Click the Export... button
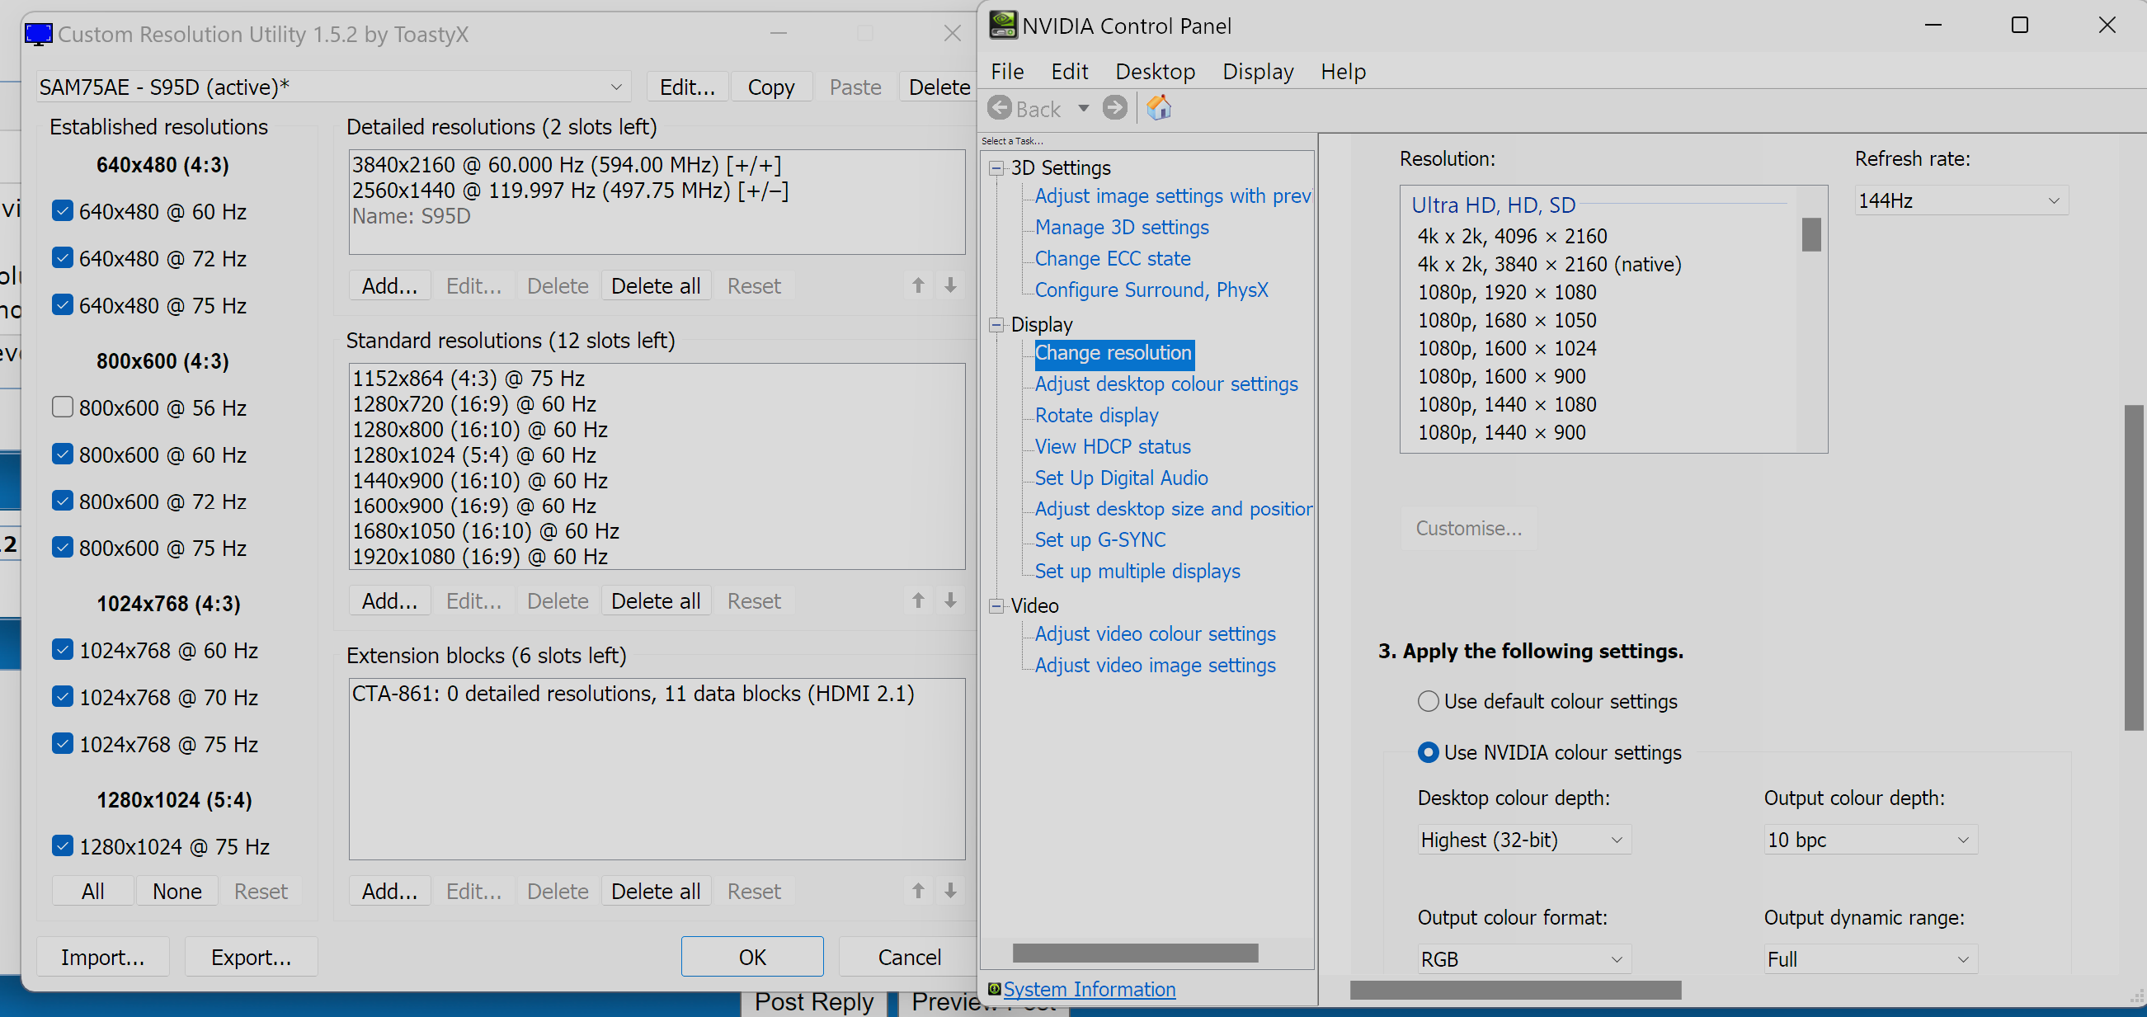This screenshot has width=2147, height=1017. 251,957
